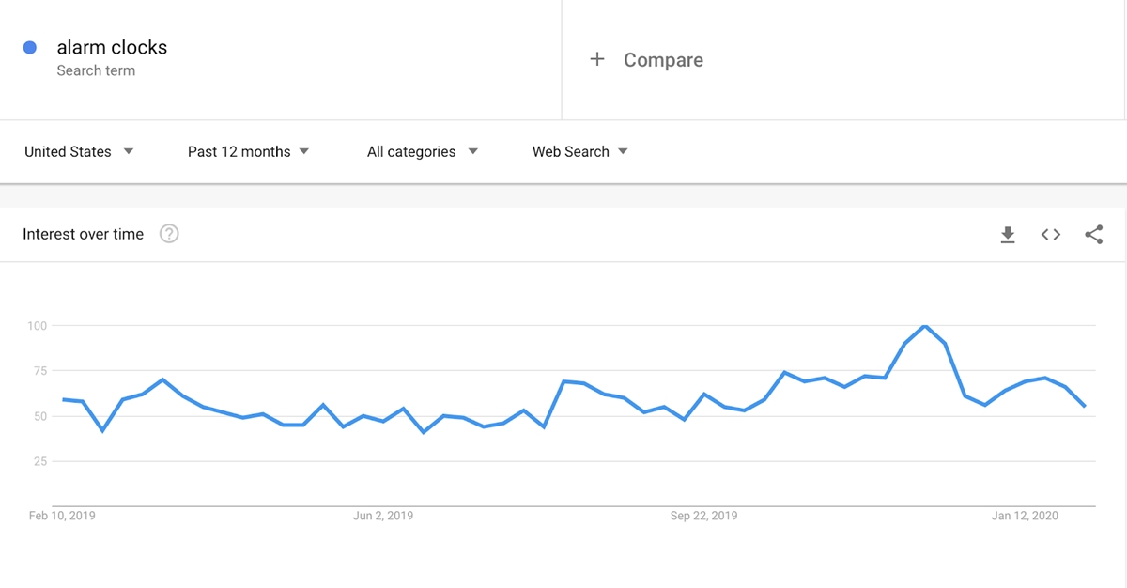Click the Jun 2, 2019 axis label
This screenshot has width=1127, height=588.
(x=383, y=516)
